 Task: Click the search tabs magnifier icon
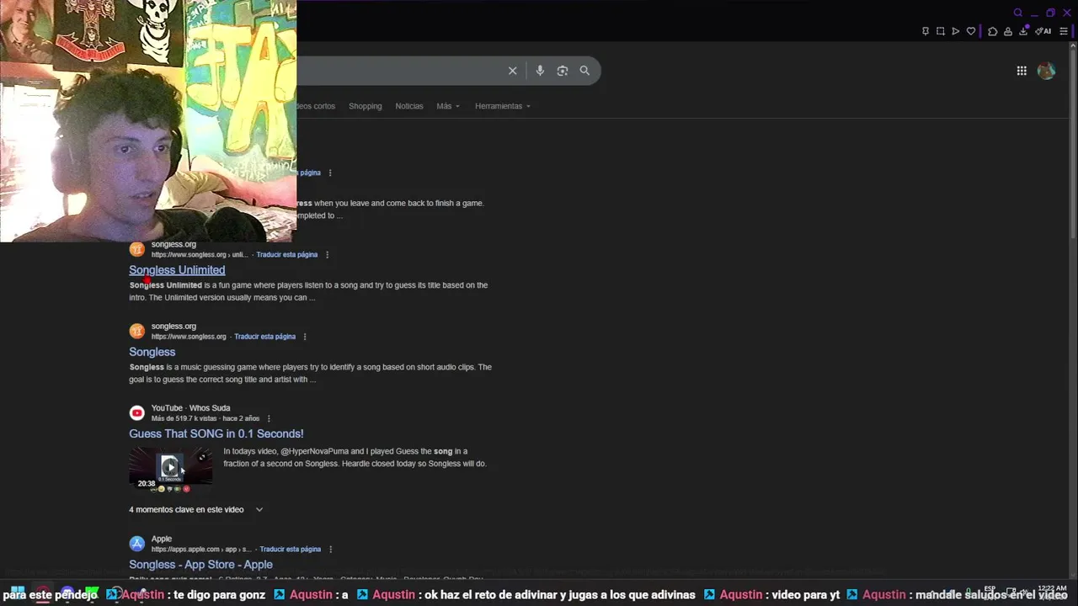tap(1018, 13)
